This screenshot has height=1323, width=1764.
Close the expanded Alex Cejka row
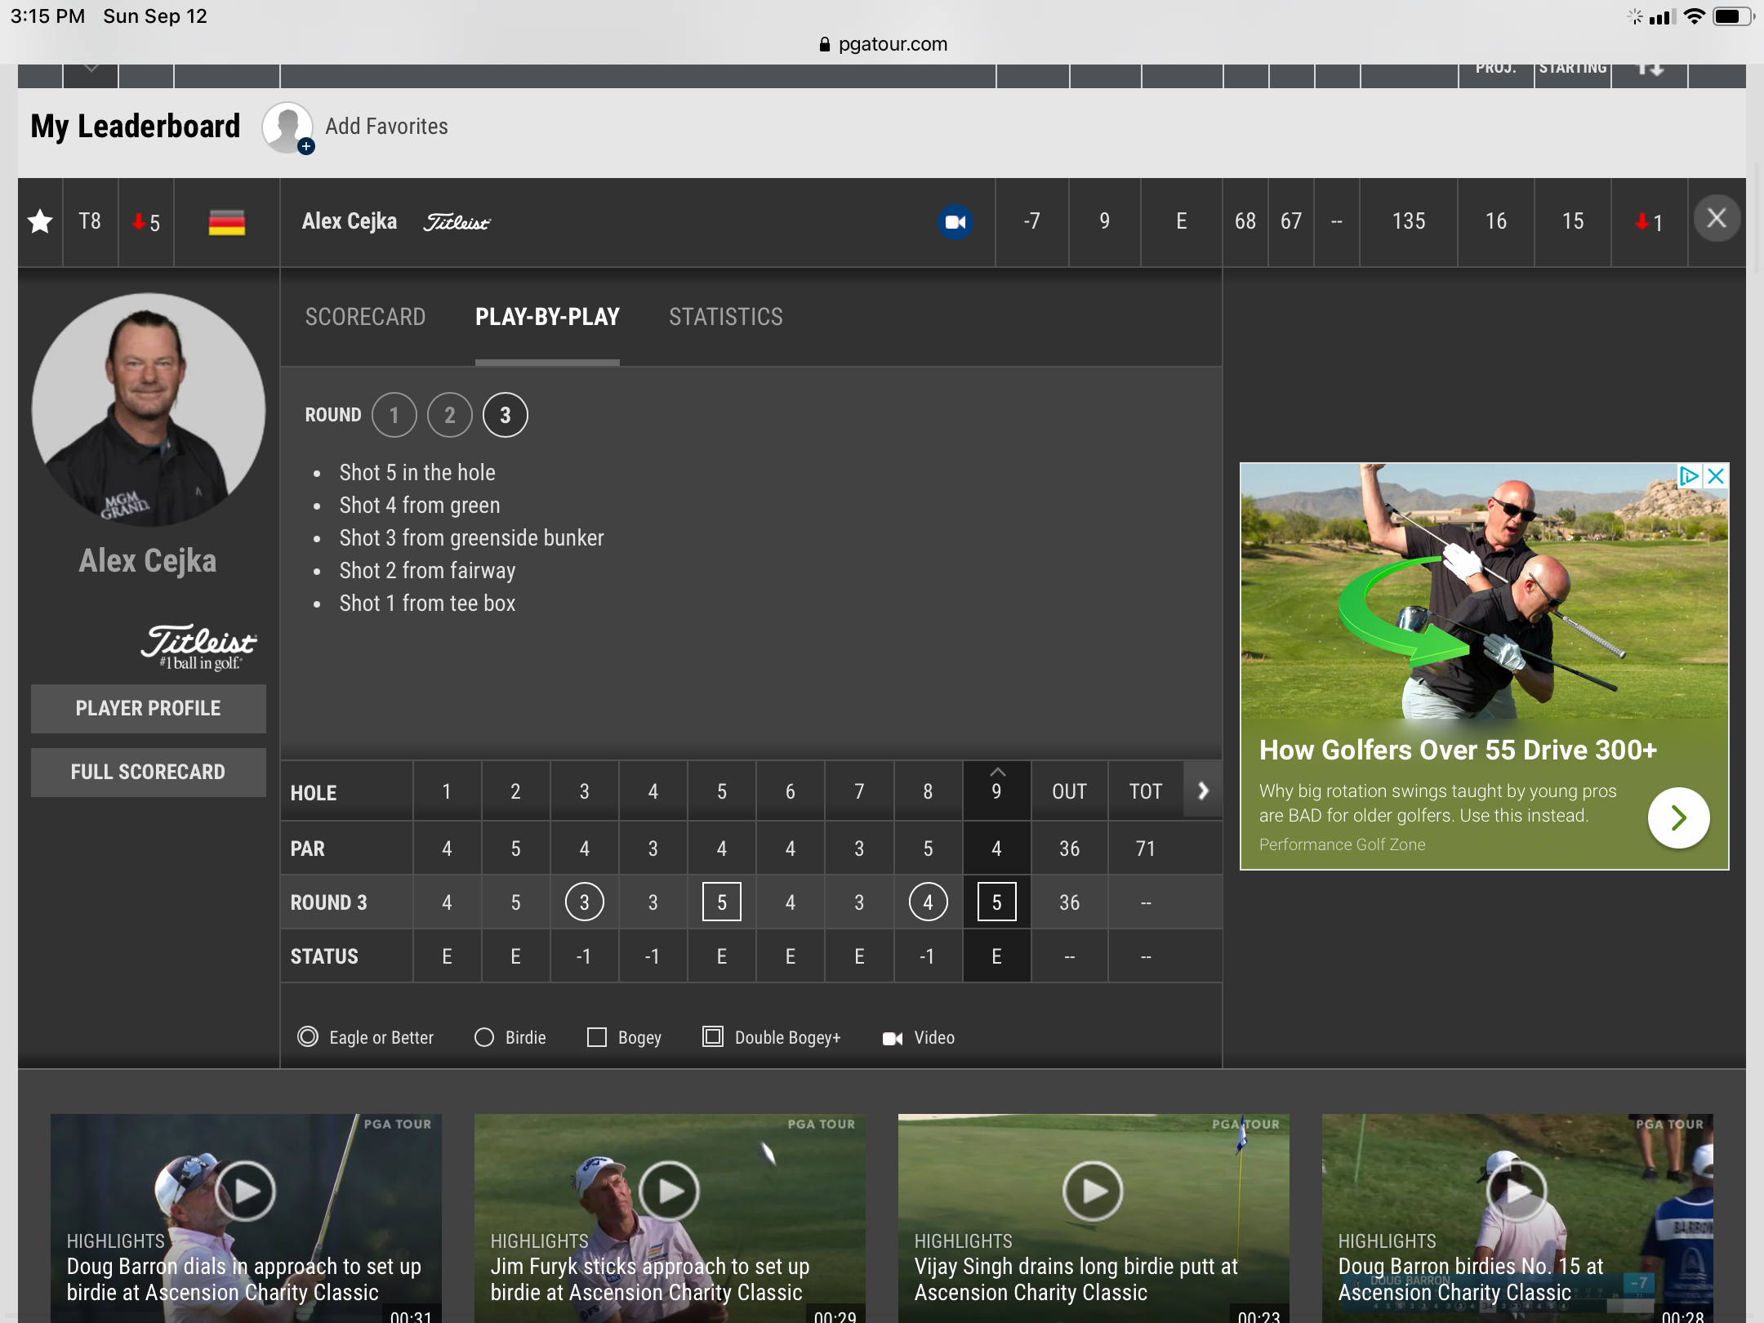tap(1717, 218)
